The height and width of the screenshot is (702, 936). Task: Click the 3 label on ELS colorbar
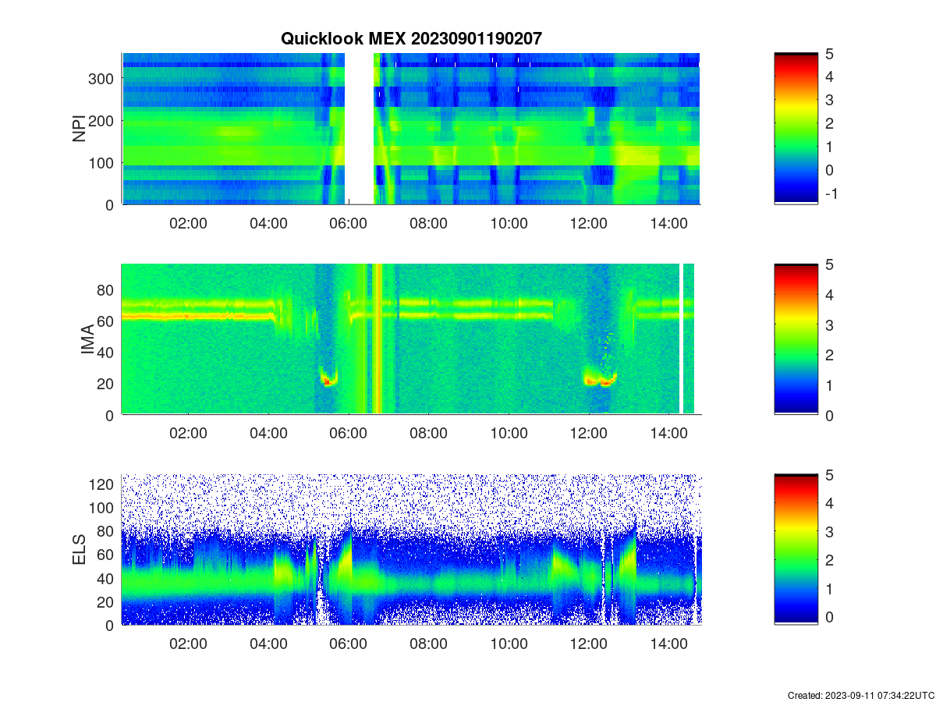click(829, 532)
